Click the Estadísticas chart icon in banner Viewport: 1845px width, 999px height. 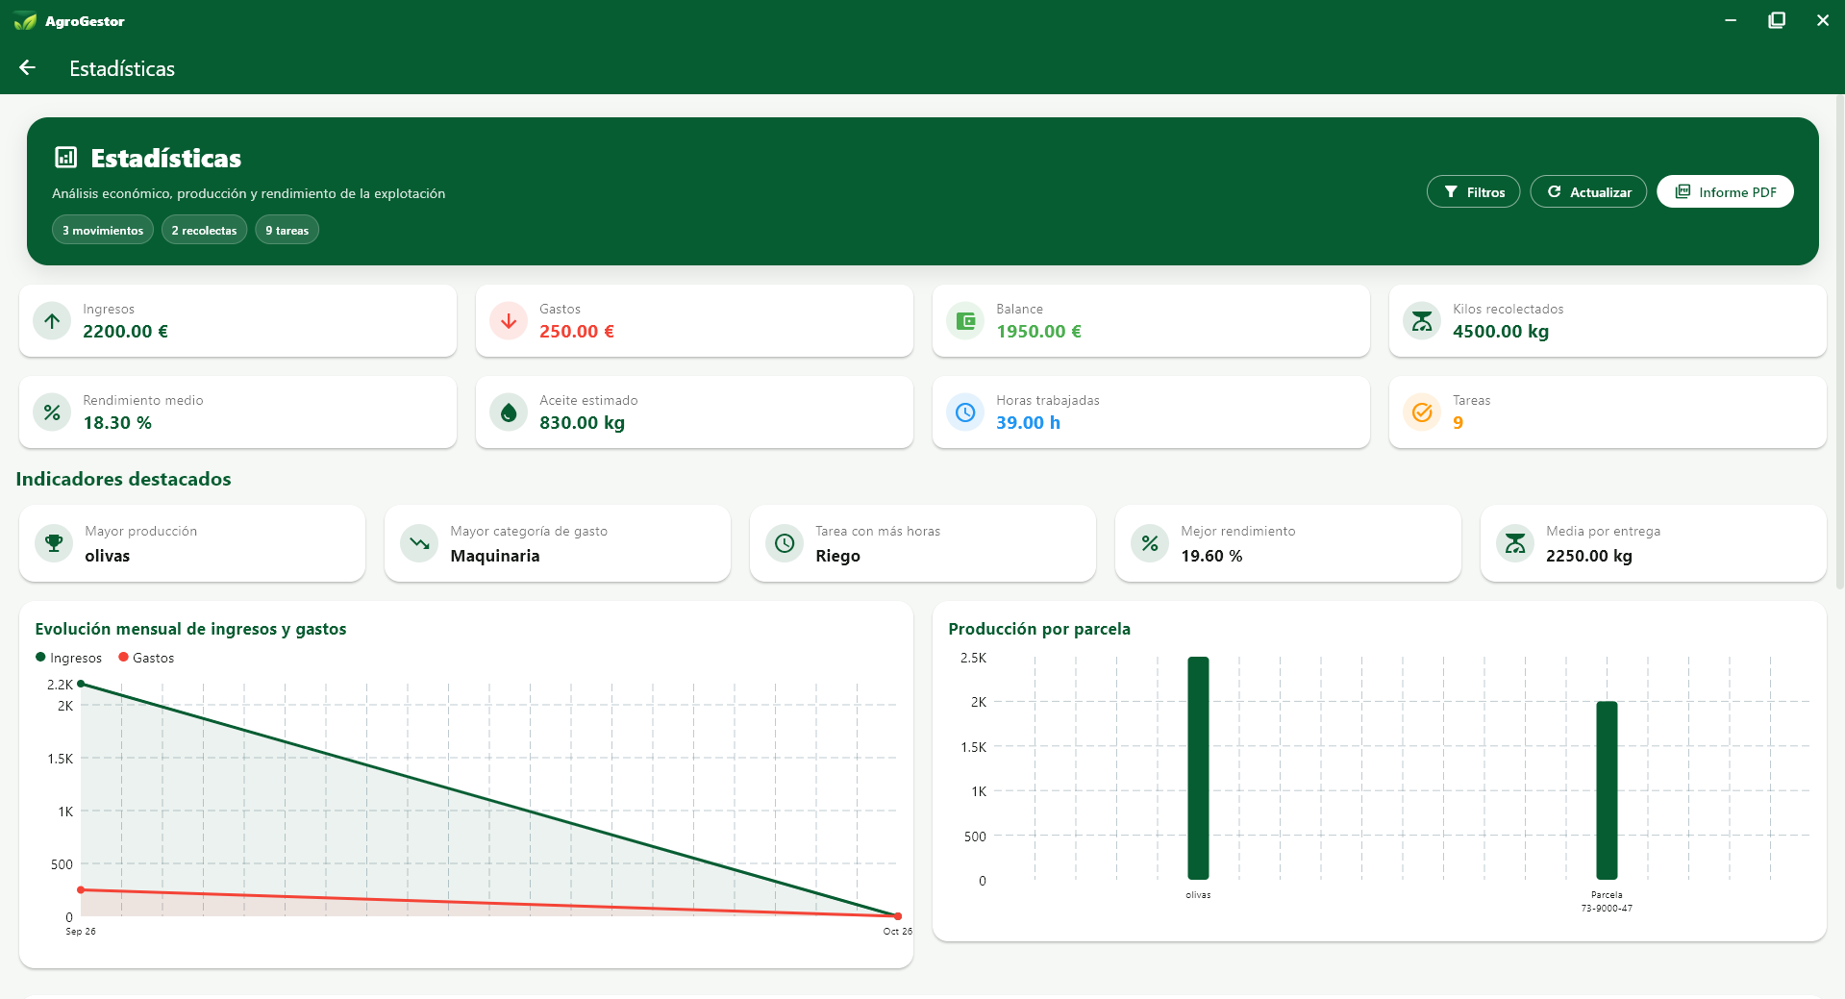point(66,158)
